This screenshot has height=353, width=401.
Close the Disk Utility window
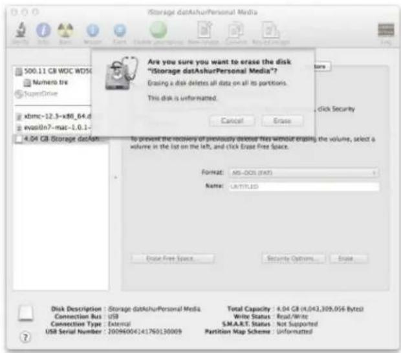15,12
